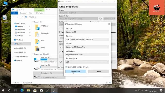Click the ENG language indicator
The image size is (165, 93).
[146, 90]
